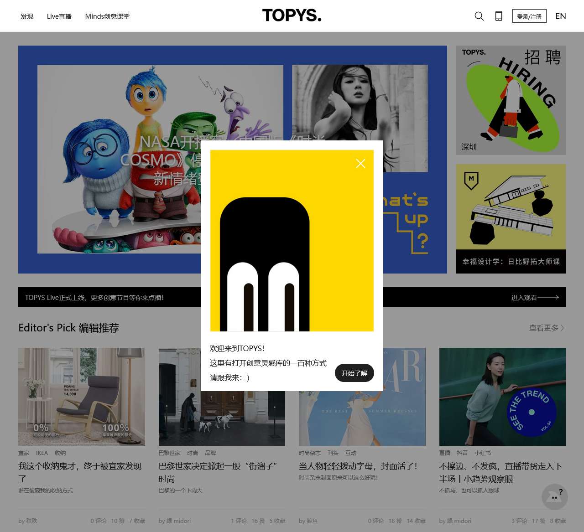Screen dimensions: 584x532
Task: Open the search magnifier icon
Action: (x=479, y=16)
